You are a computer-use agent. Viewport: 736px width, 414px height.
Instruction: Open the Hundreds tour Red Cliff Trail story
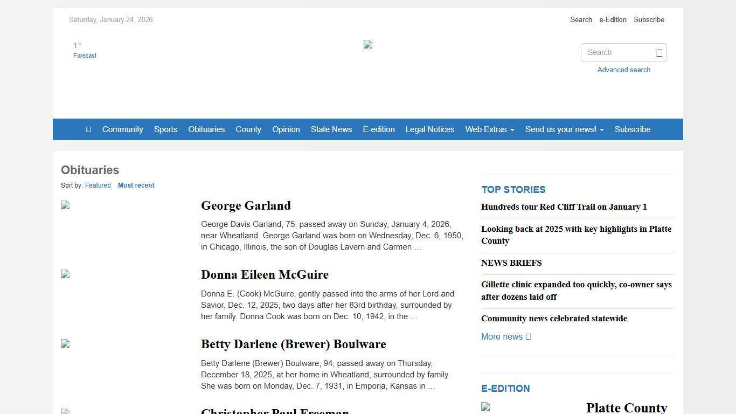click(564, 206)
